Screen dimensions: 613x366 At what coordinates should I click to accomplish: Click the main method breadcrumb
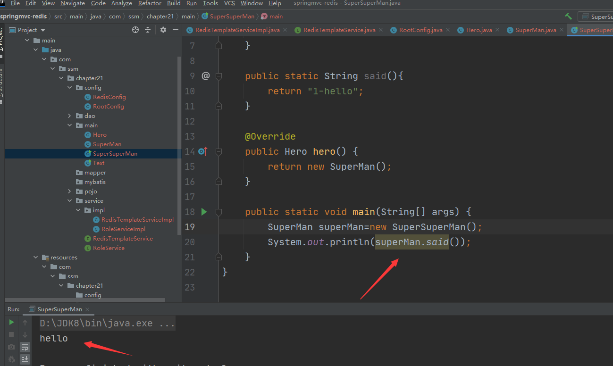click(272, 17)
